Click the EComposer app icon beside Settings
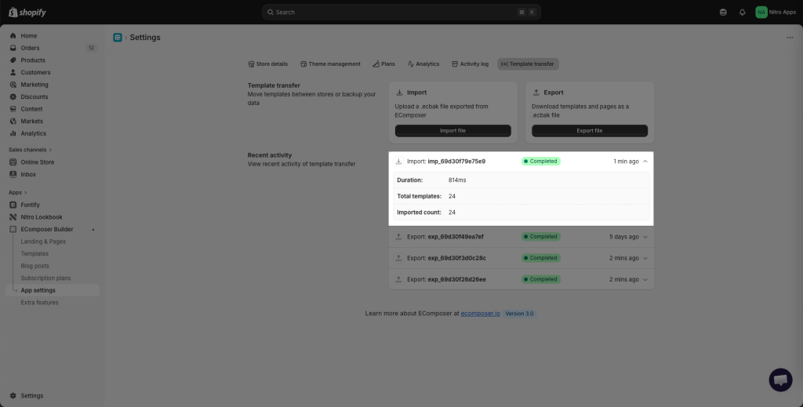Screen dimensions: 803x407 point(118,37)
